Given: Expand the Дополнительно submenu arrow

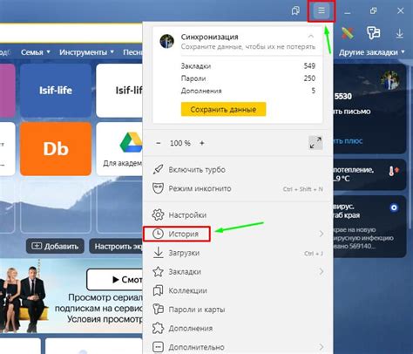Looking at the screenshot, I should 322,347.
